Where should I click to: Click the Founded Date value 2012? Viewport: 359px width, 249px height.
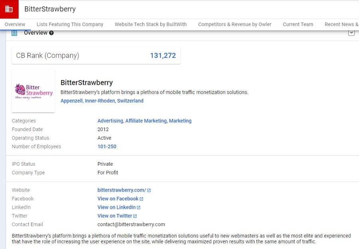tap(103, 129)
